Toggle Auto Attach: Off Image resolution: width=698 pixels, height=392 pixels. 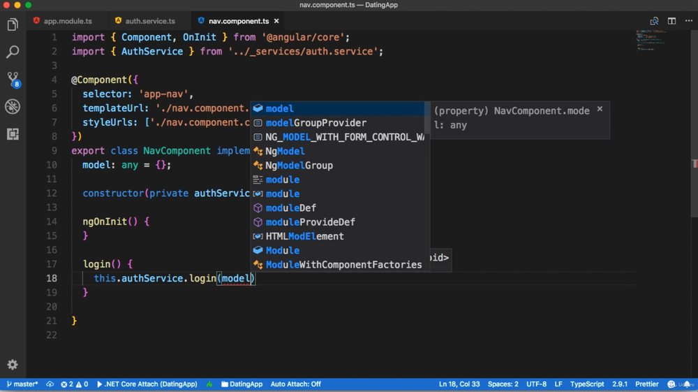click(x=295, y=384)
